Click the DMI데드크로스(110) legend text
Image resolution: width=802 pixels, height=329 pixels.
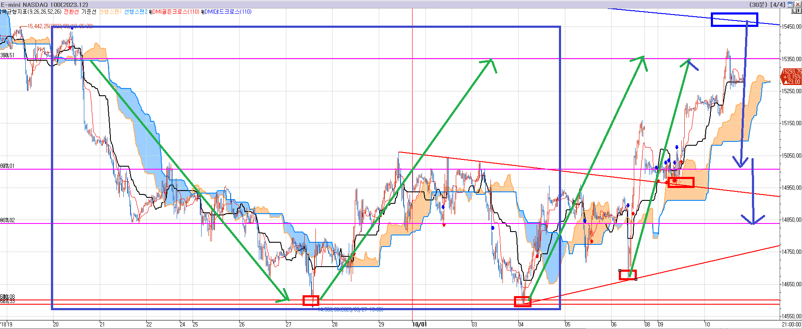pos(228,12)
